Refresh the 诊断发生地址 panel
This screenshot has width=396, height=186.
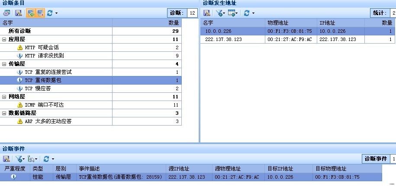(x=247, y=13)
